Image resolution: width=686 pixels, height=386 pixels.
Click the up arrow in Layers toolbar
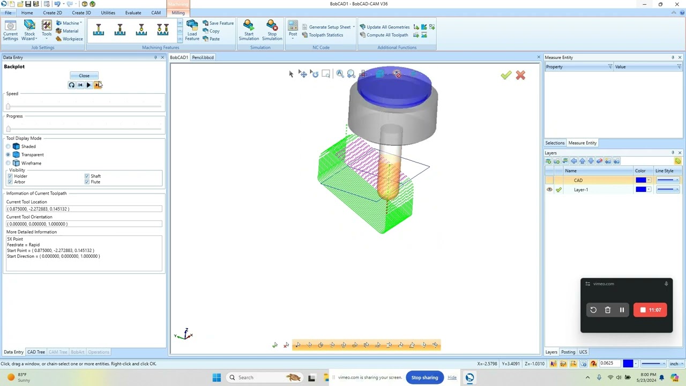pos(583,161)
